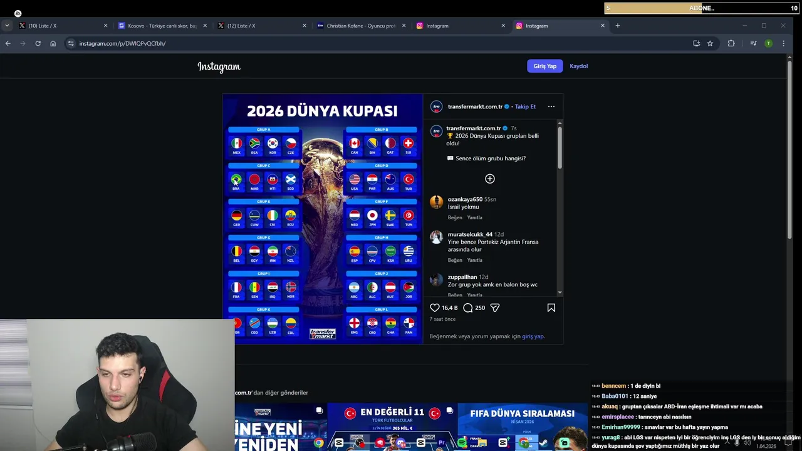Open muratselcukk_44's profile picture

tap(437, 237)
